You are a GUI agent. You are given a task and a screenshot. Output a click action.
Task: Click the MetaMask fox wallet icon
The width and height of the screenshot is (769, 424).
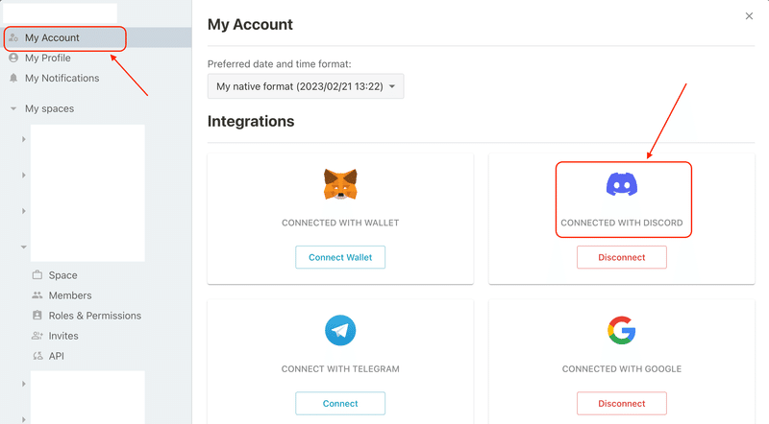[x=340, y=184]
